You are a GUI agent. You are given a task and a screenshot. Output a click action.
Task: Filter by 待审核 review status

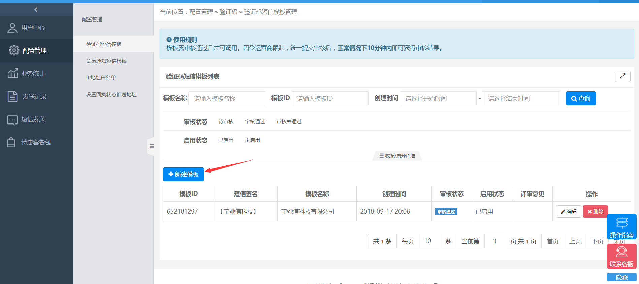pyautogui.click(x=226, y=122)
